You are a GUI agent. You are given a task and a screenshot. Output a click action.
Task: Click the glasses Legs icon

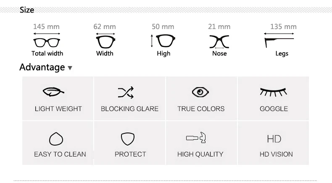pyautogui.click(x=281, y=42)
